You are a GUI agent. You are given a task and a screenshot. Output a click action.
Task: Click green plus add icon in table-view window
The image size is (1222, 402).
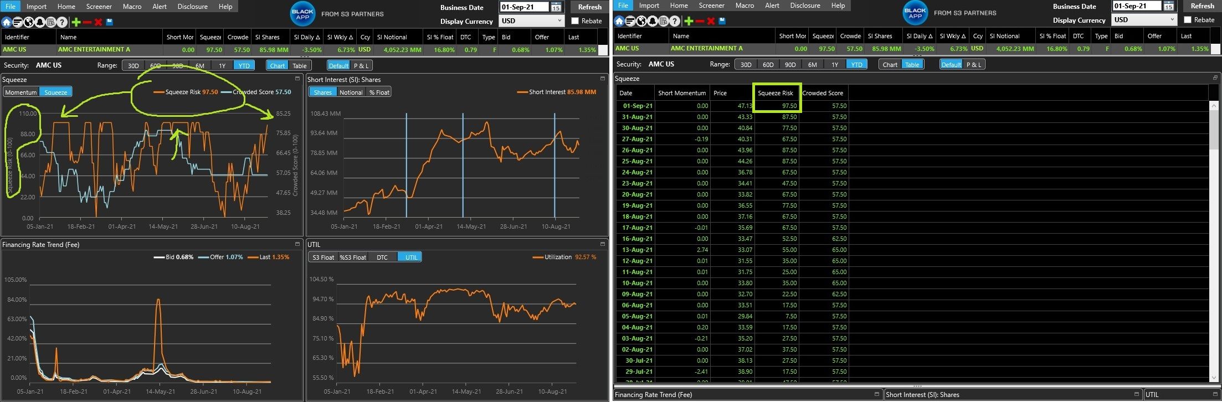coord(689,21)
